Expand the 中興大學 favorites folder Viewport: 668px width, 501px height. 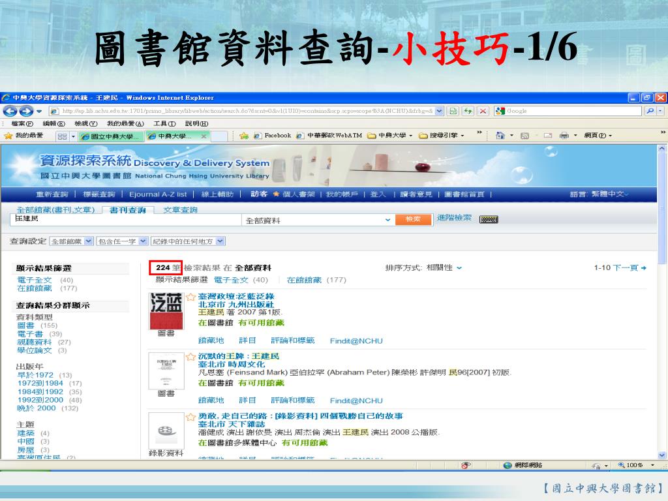(391, 136)
